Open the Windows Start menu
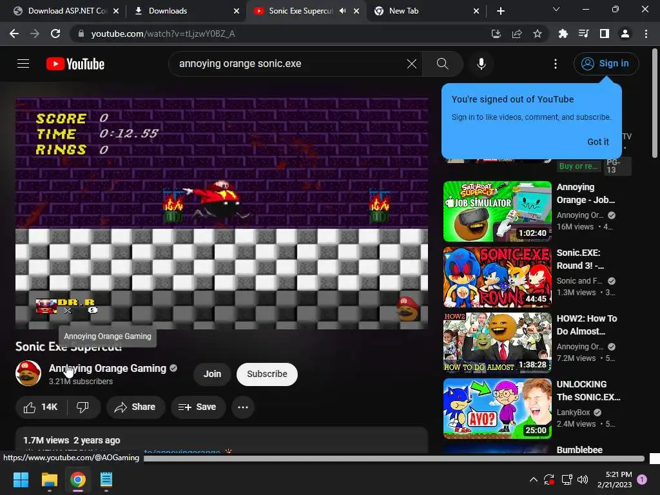Image resolution: width=660 pixels, height=495 pixels. pos(21,480)
